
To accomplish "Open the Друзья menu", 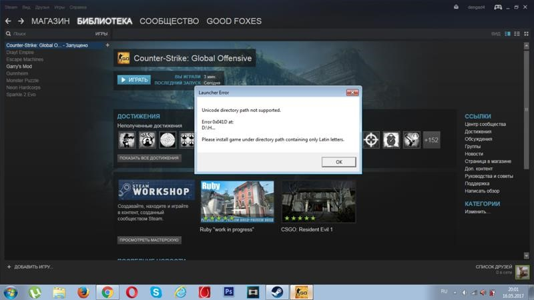I will (42, 7).
